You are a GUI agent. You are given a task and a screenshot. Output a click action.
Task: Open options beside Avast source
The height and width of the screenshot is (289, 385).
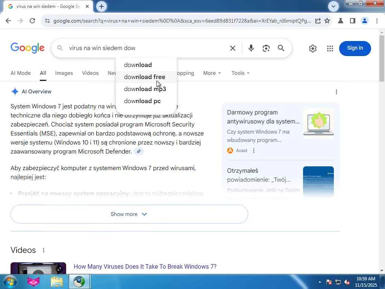coord(254,151)
